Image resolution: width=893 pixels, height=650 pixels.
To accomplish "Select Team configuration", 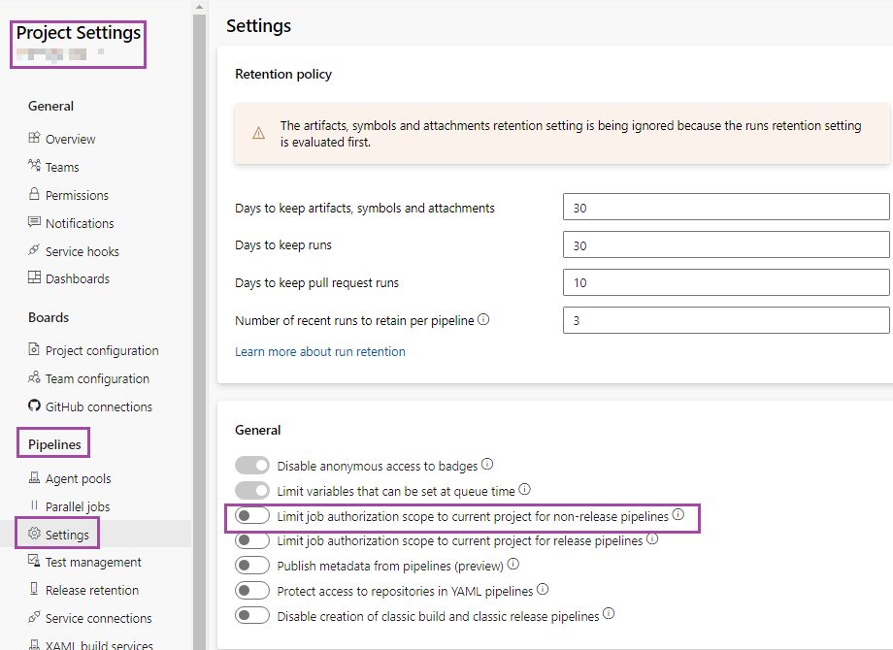I will (97, 378).
